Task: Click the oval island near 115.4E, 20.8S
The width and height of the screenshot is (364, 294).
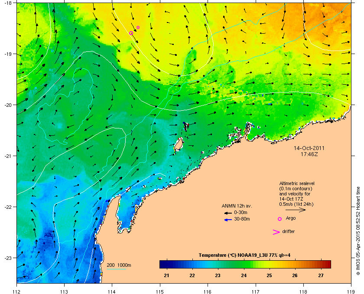Action: click(179, 145)
